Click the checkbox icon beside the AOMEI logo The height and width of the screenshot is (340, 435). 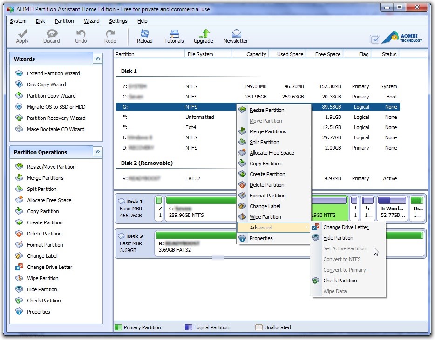(374, 39)
